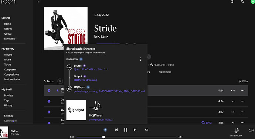
Task: Toggle the heart favorite filter
Action: [60, 81]
